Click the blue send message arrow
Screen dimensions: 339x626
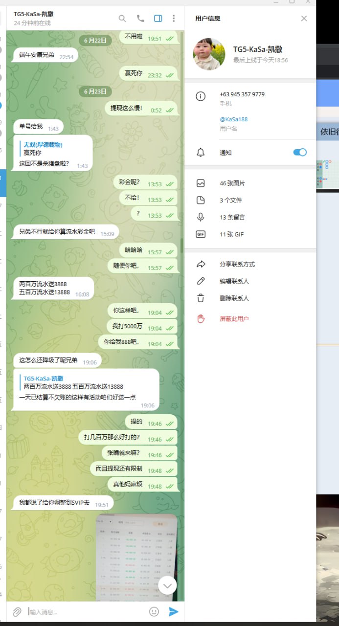point(173,612)
